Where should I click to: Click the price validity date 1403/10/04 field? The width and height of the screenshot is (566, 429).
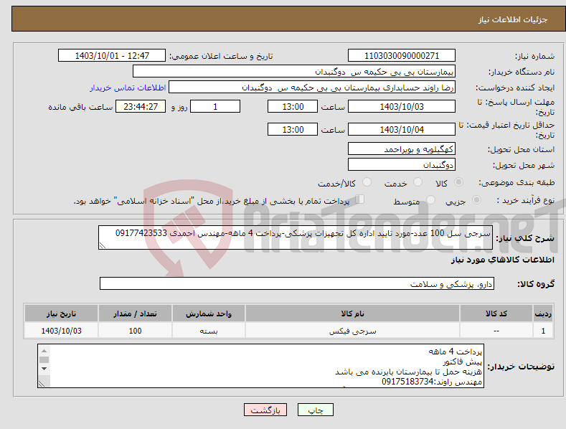(402, 129)
